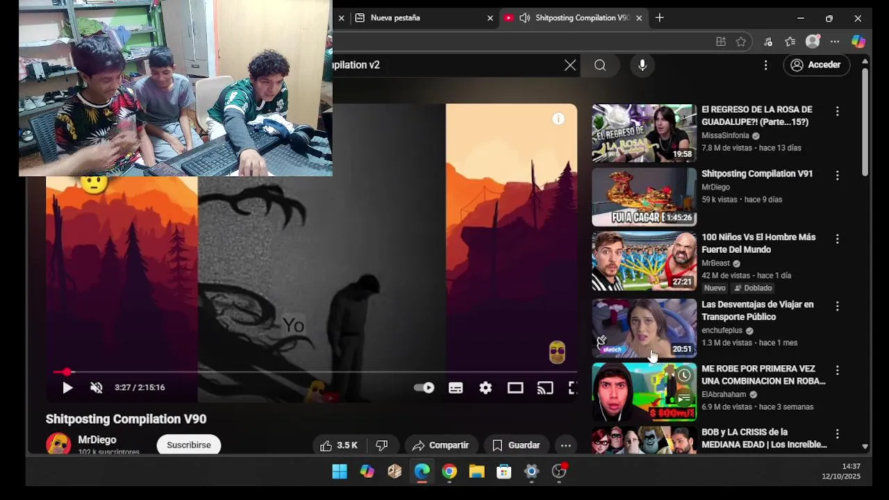Open a new browser tab with plus
This screenshot has height=500, width=889.
(660, 18)
